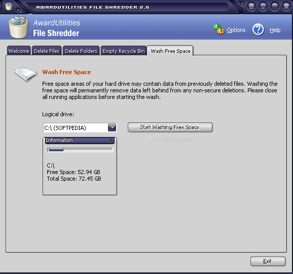The width and height of the screenshot is (293, 274).
Task: Click the 'Total Space: 72.45 GB' text
Action: point(74,179)
